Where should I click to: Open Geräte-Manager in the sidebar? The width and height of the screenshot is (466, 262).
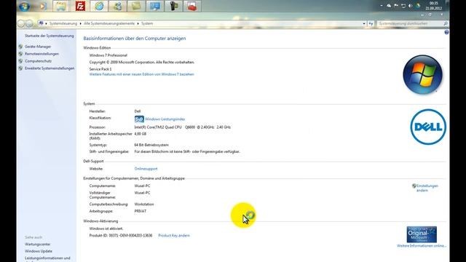point(38,47)
